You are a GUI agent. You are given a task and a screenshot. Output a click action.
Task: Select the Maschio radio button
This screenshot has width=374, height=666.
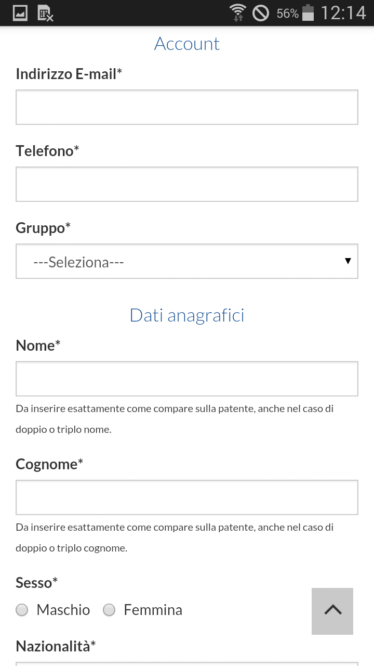[x=22, y=610]
